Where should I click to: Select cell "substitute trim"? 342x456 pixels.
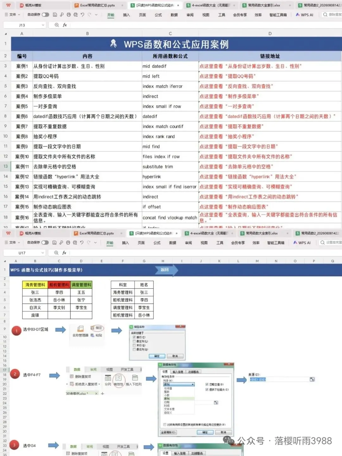(x=170, y=167)
